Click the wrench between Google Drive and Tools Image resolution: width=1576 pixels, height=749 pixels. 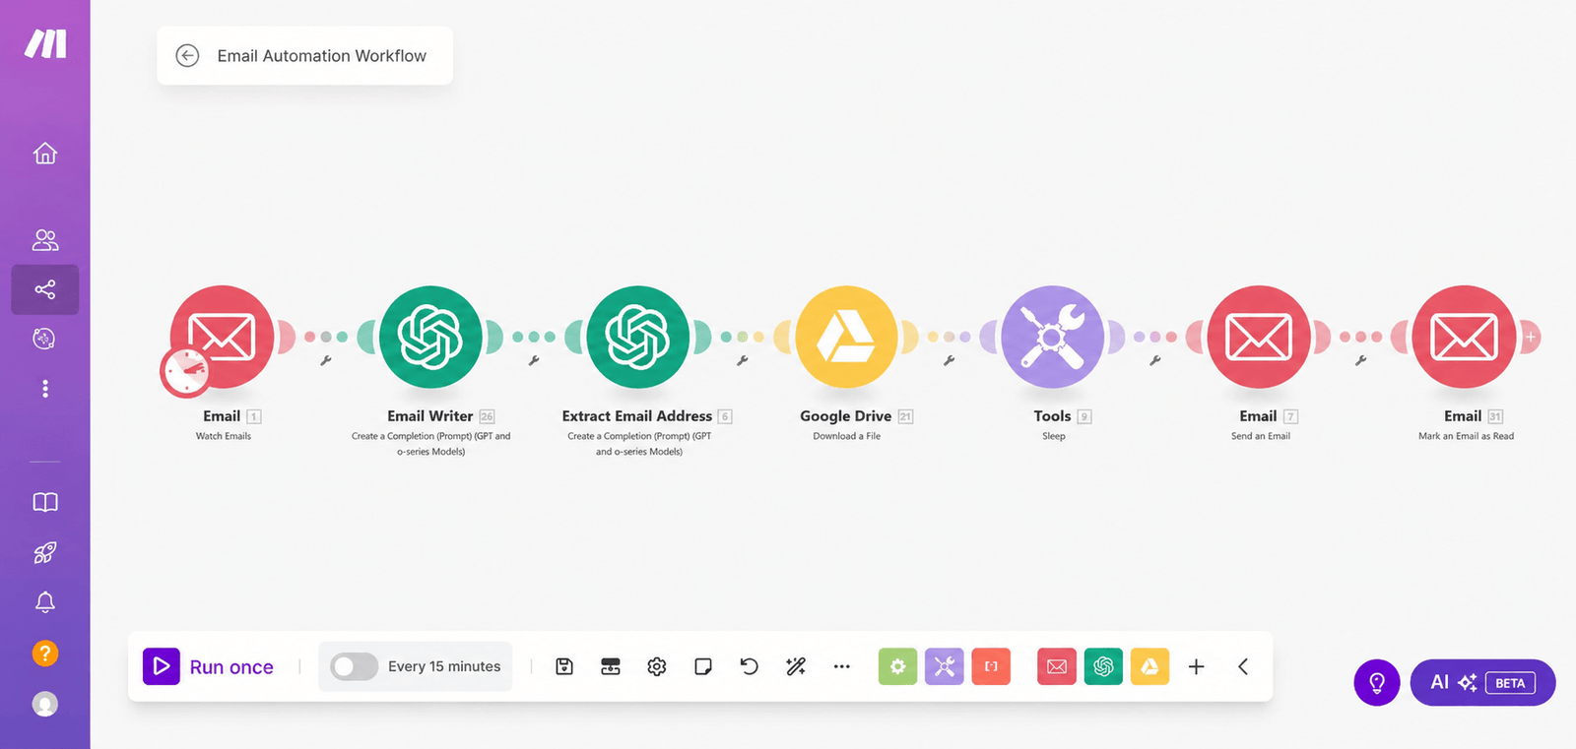click(950, 361)
